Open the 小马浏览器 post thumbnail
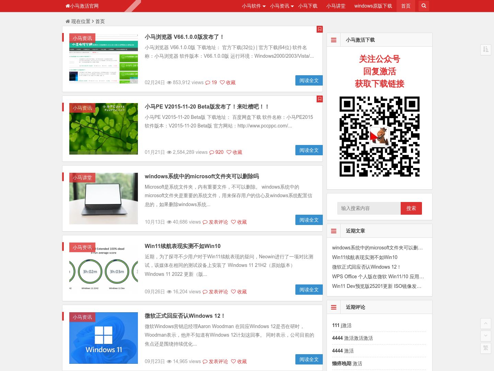 (104, 59)
